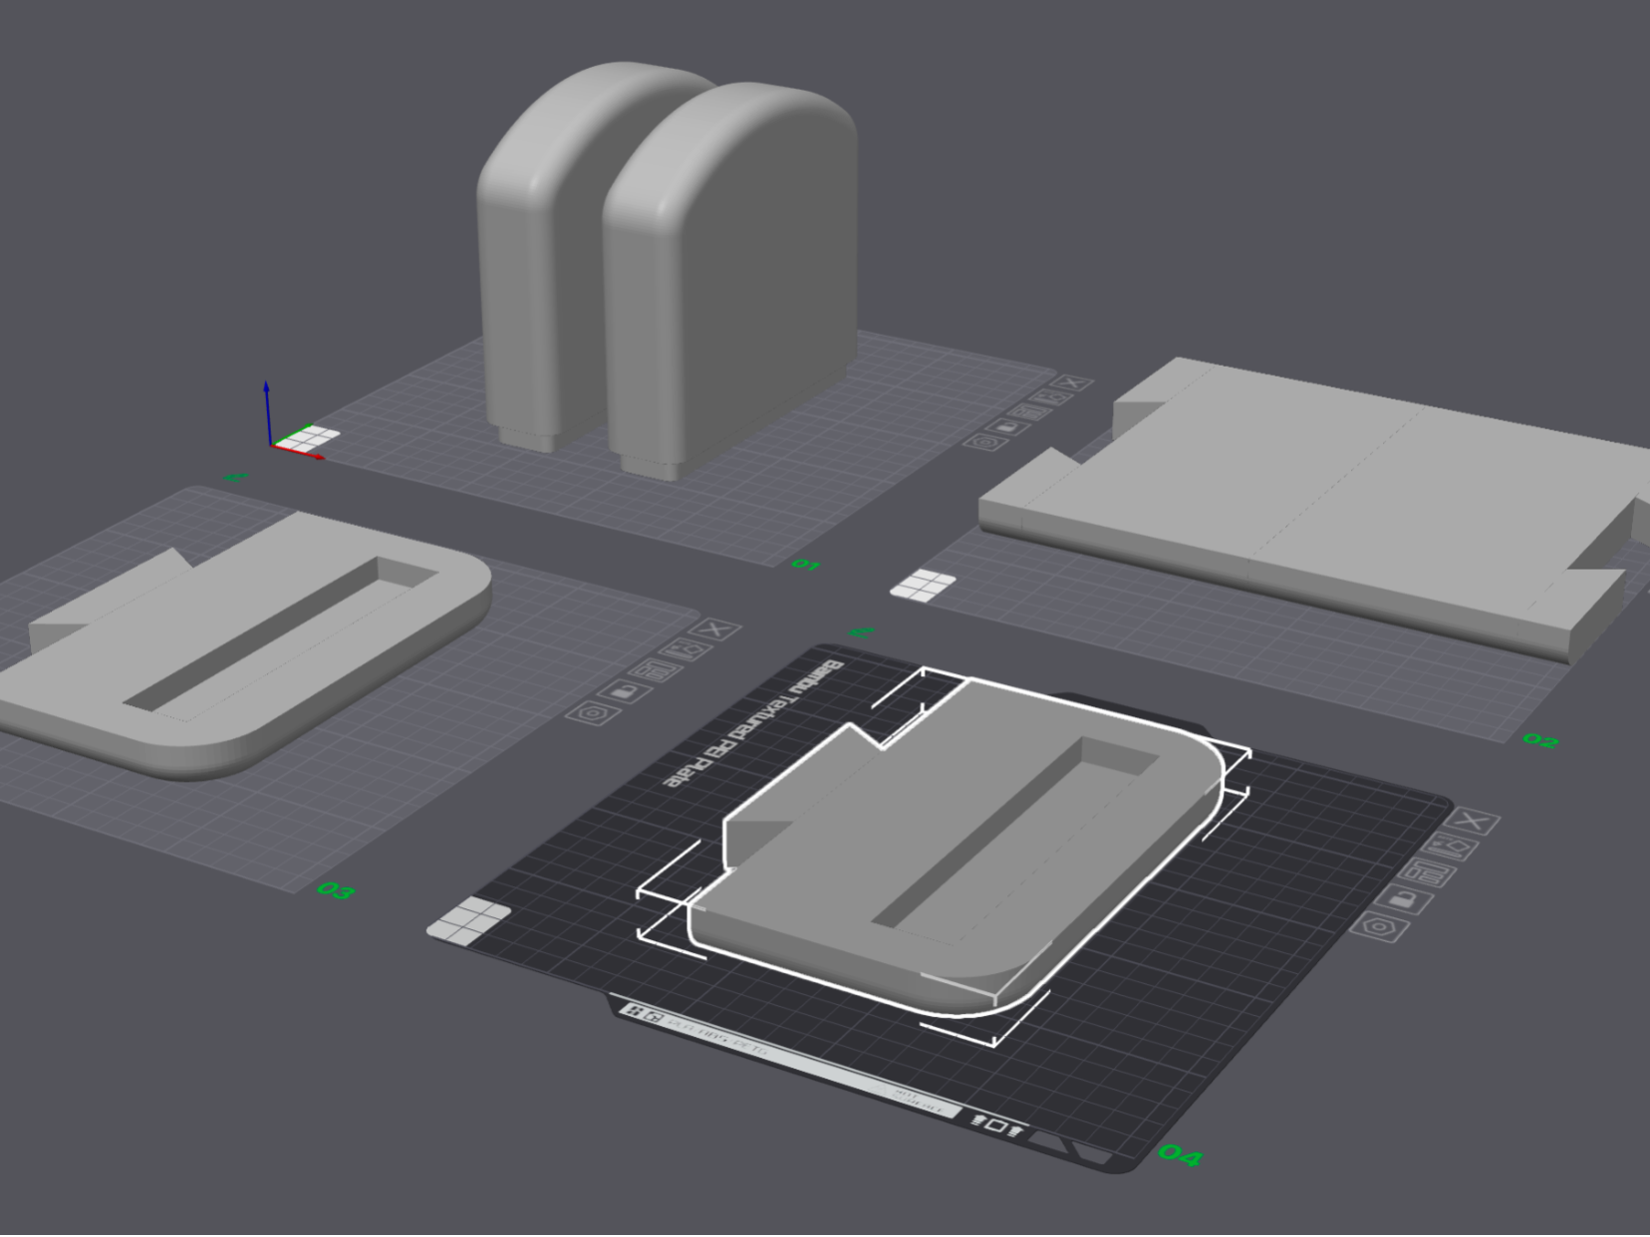Screen dimensions: 1650x1237
Task: Toggle the lock on plate 01
Action: point(1008,425)
